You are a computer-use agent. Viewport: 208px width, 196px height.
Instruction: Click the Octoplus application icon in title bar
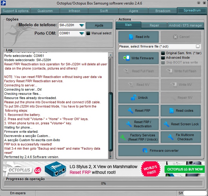(x=3, y=3)
